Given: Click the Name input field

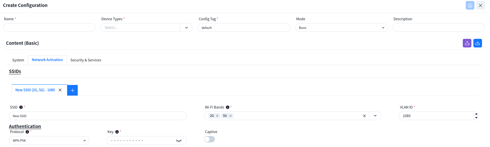Looking at the screenshot, I should coord(49,28).
